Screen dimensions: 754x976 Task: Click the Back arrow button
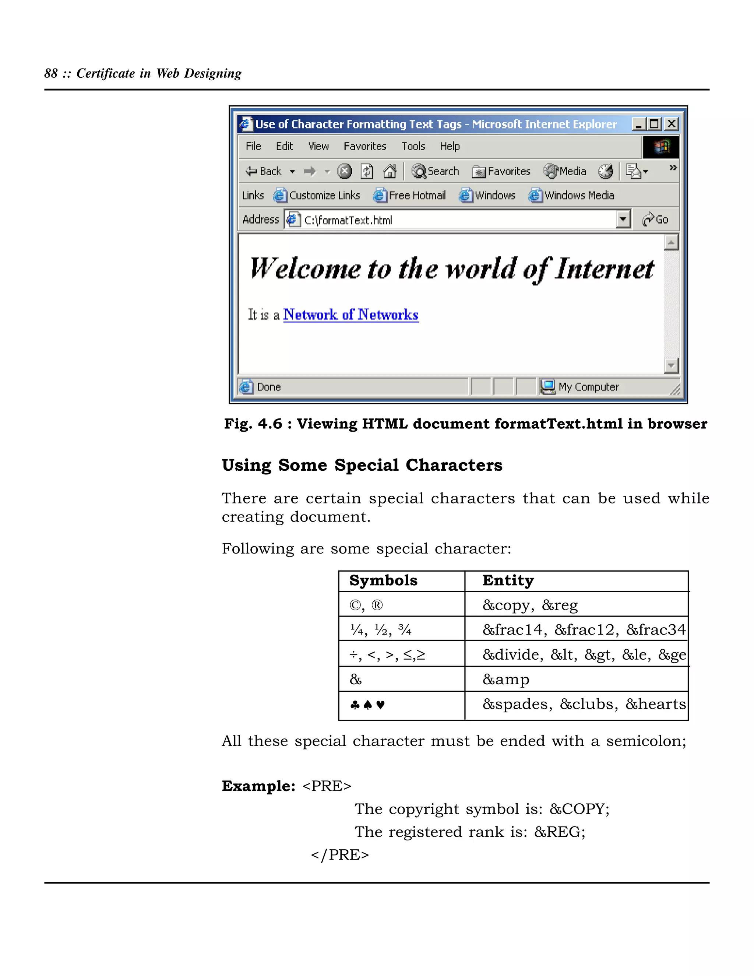click(263, 171)
